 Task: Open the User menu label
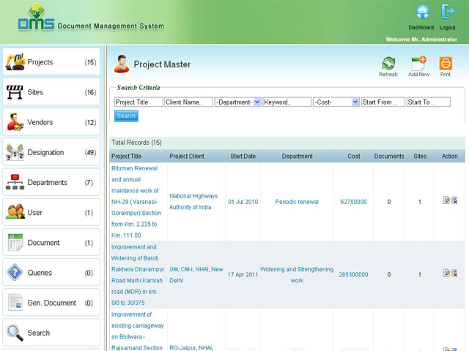pyautogui.click(x=34, y=213)
